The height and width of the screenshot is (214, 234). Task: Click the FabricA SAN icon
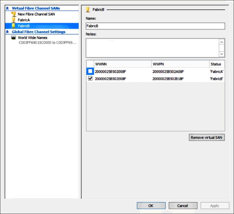point(14,20)
